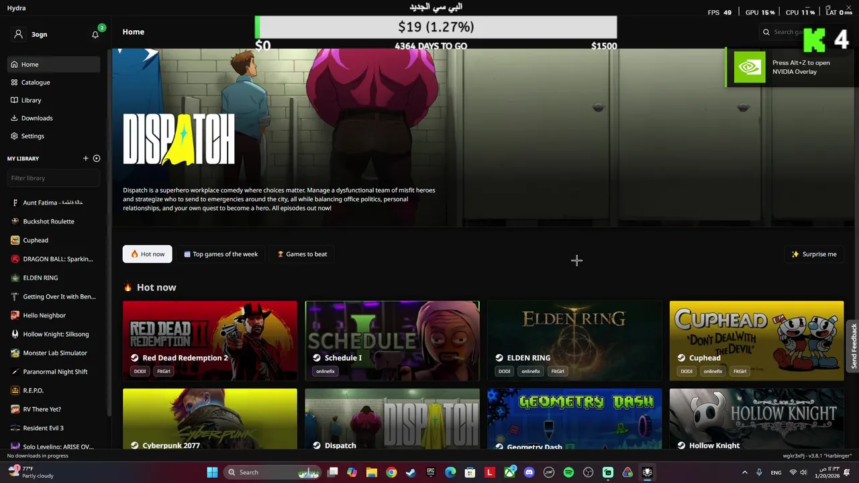
Task: Open the ELDEN RING card in Hot now
Action: (x=574, y=341)
